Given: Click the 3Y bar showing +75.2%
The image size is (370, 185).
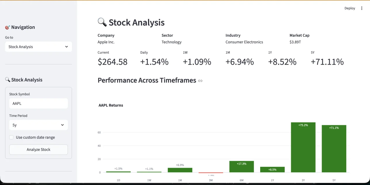Looking at the screenshot, I should pos(303,147).
